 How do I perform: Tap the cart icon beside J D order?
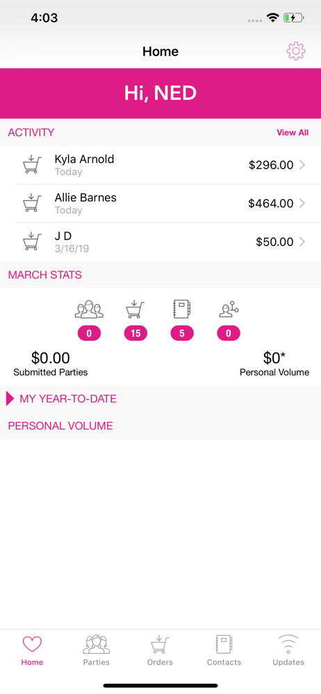[x=32, y=242]
